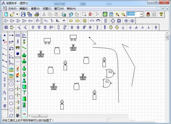This screenshot has width=171, height=124.
Task: Toggle the magnet snap button
Action: tap(148, 14)
